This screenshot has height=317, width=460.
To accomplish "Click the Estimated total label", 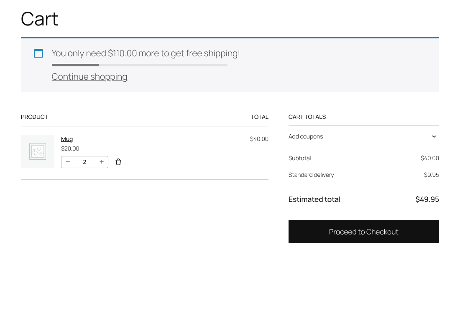I will click(314, 200).
